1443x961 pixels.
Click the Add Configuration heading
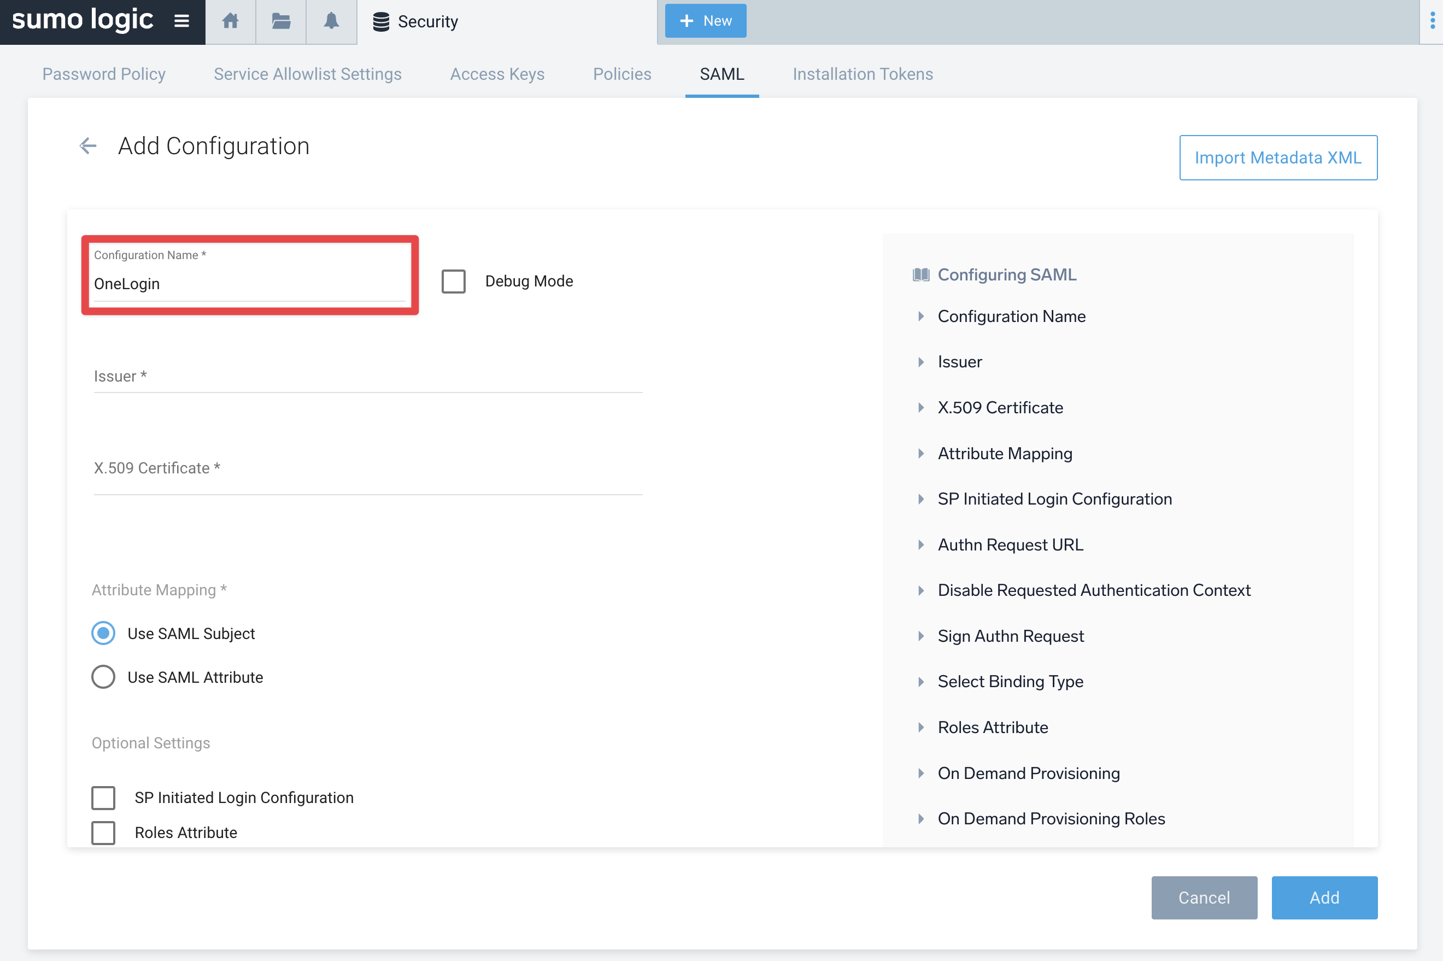pos(214,146)
